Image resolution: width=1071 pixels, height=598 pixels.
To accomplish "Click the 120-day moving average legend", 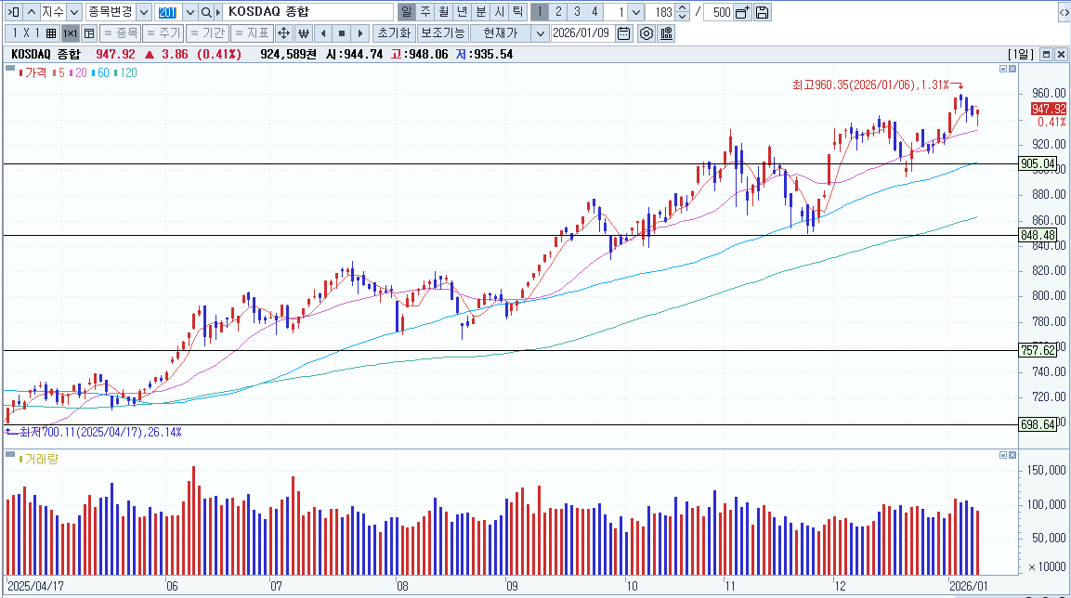I will pyautogui.click(x=125, y=72).
